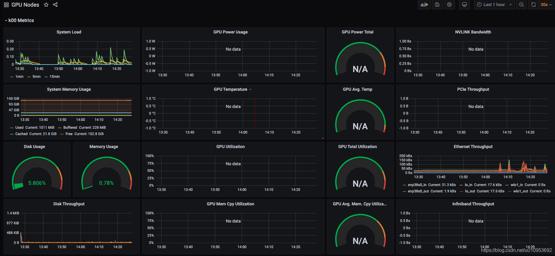Click No data text in NVLINK Bandwidth panel
555x256 pixels.
[476, 49]
